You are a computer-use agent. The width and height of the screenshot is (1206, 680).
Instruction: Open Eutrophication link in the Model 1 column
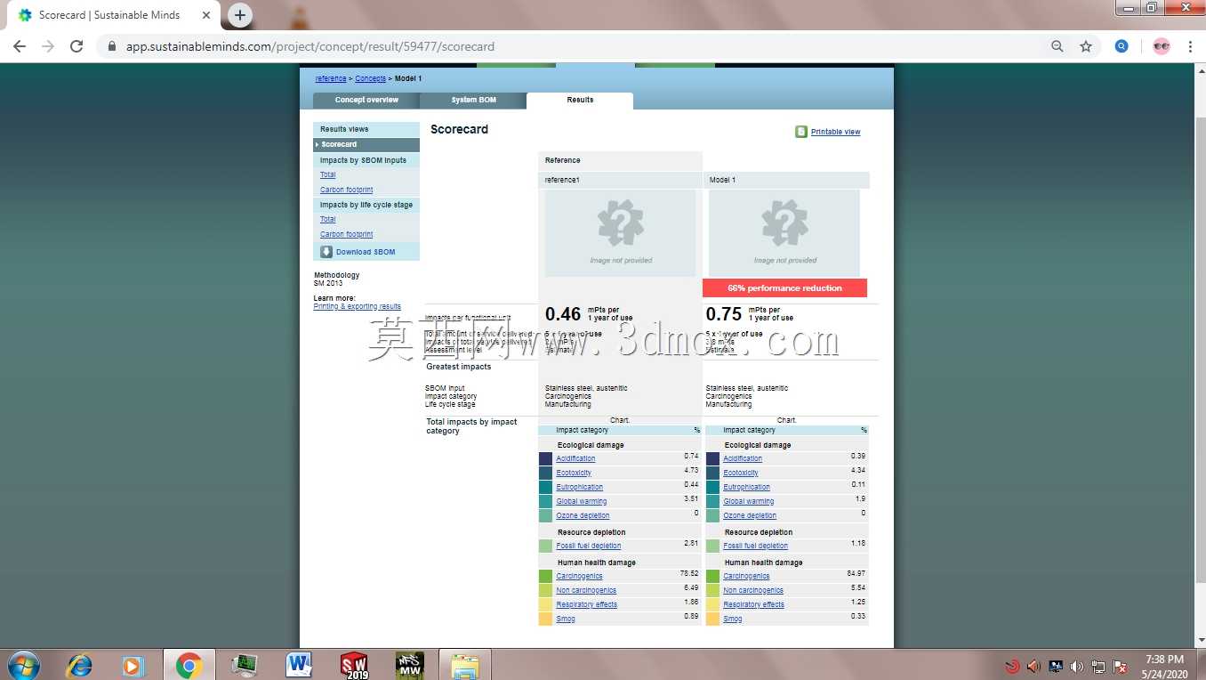[x=747, y=488]
